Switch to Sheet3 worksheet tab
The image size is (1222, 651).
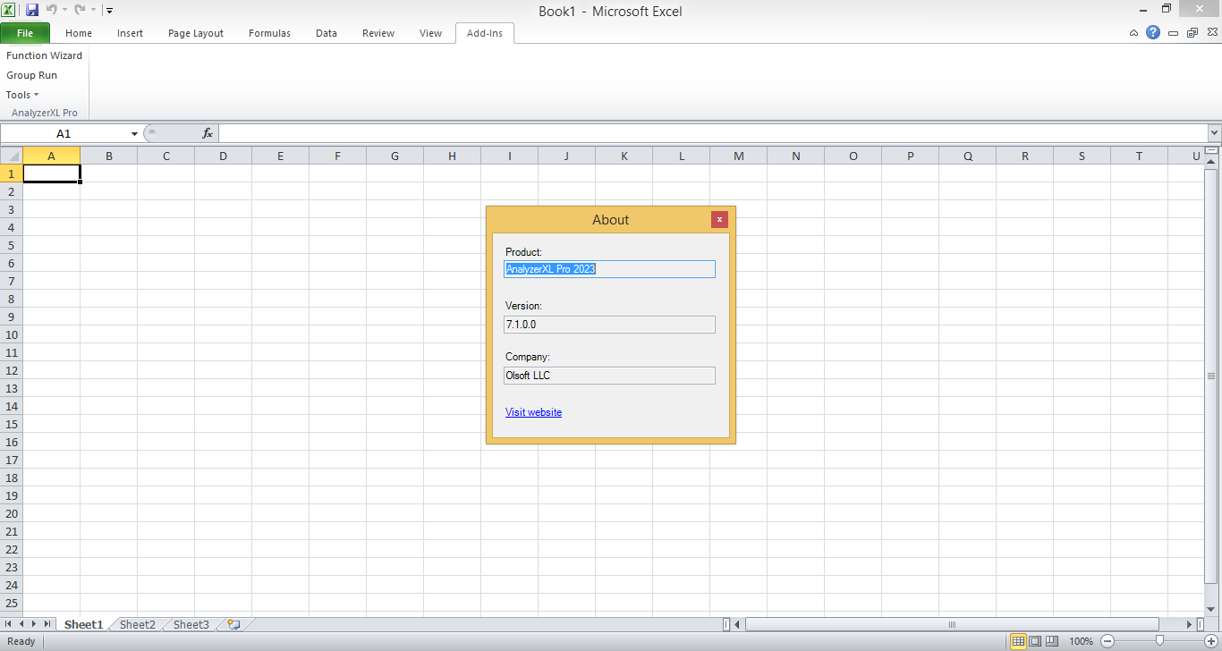[191, 624]
